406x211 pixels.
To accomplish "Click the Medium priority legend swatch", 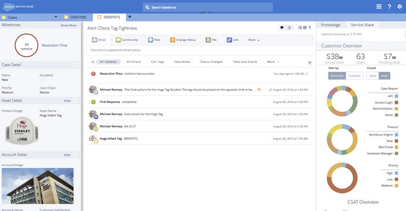I will pos(396,186).
